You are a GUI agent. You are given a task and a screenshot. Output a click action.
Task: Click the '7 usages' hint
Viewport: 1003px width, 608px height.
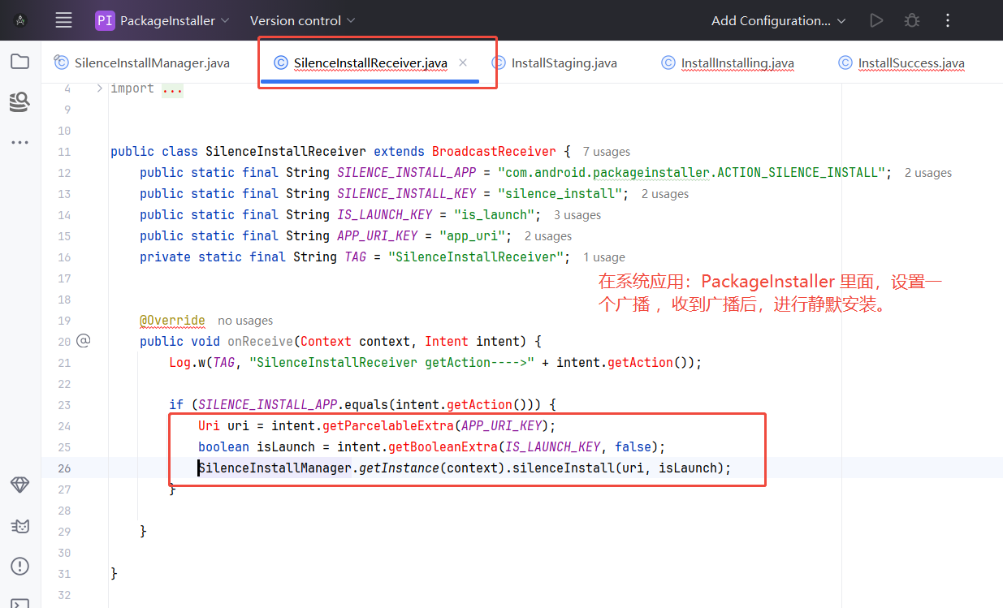tap(606, 152)
